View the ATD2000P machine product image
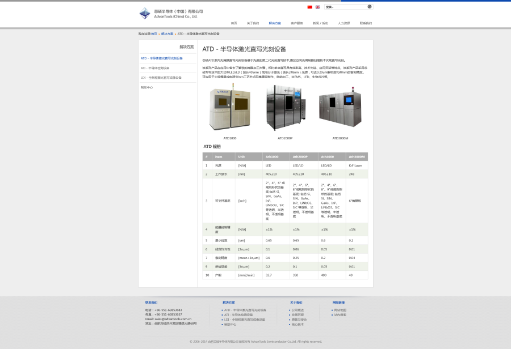The image size is (511, 349). pyautogui.click(x=284, y=109)
